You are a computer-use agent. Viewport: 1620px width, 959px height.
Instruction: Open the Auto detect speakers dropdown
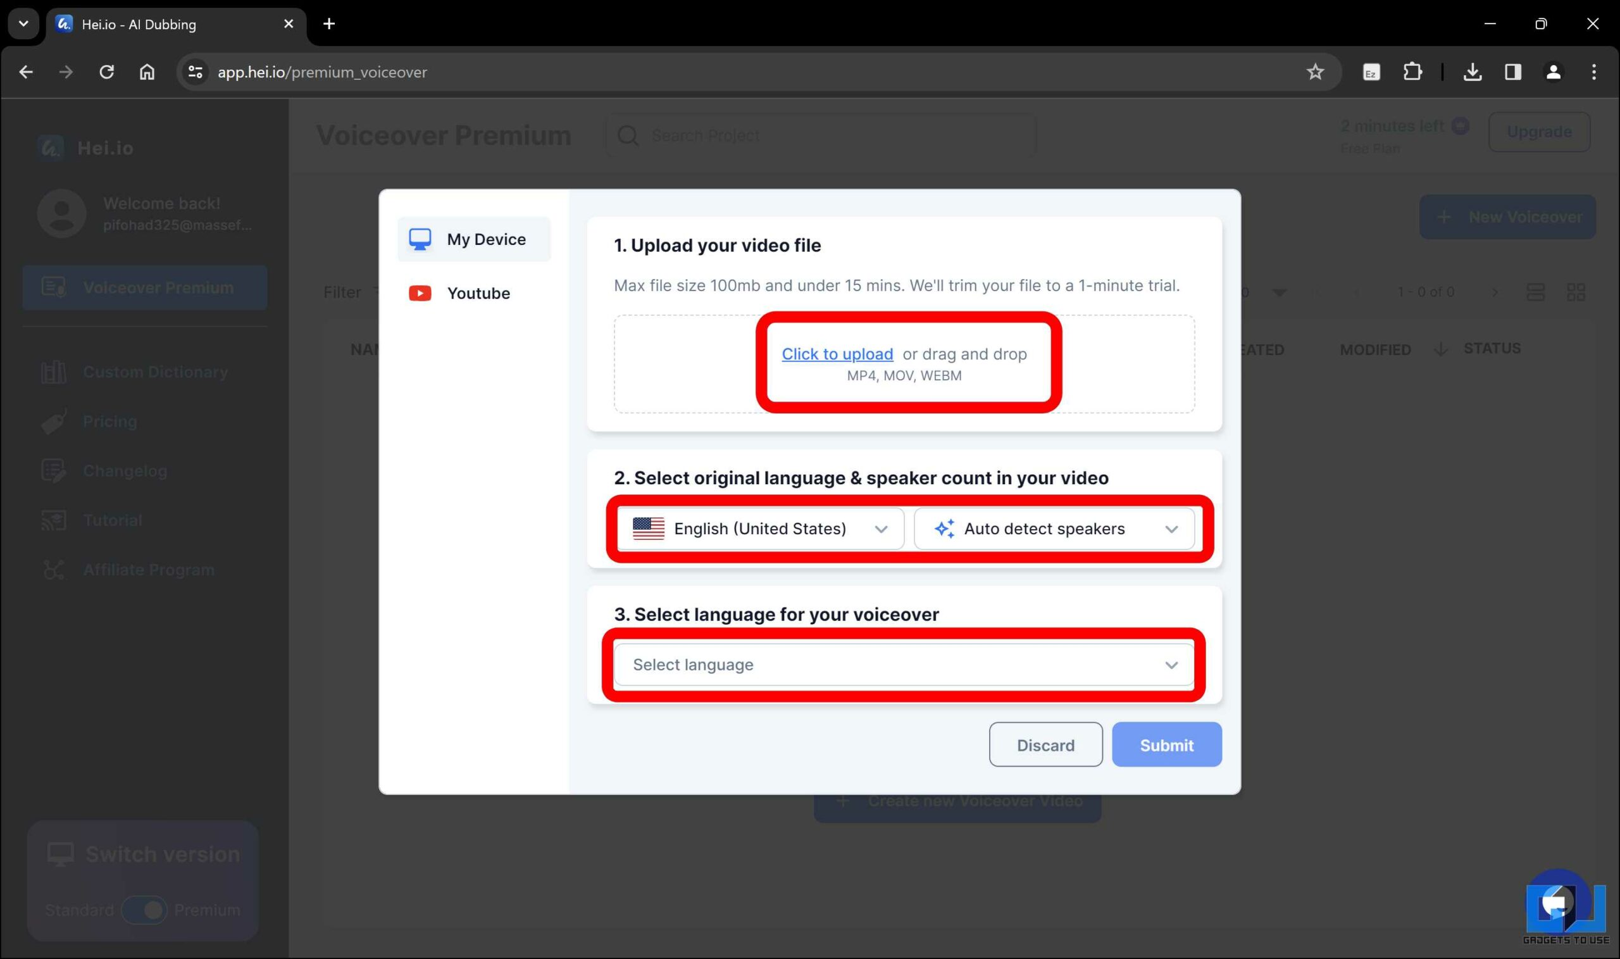tap(1054, 529)
